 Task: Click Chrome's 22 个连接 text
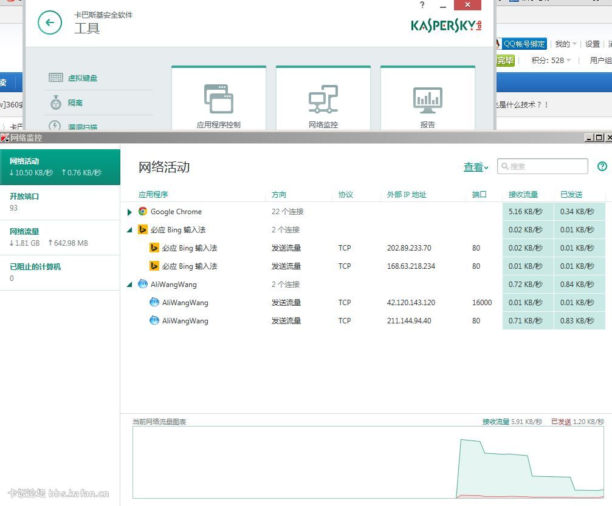[x=287, y=212]
